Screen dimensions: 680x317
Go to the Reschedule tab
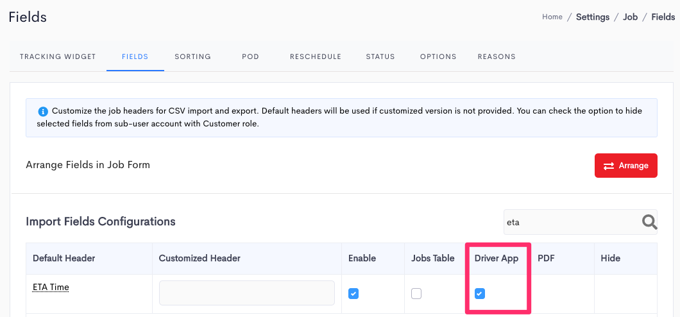[315, 56]
